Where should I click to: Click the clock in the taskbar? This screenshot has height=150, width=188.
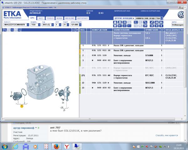pyautogui.click(x=179, y=147)
